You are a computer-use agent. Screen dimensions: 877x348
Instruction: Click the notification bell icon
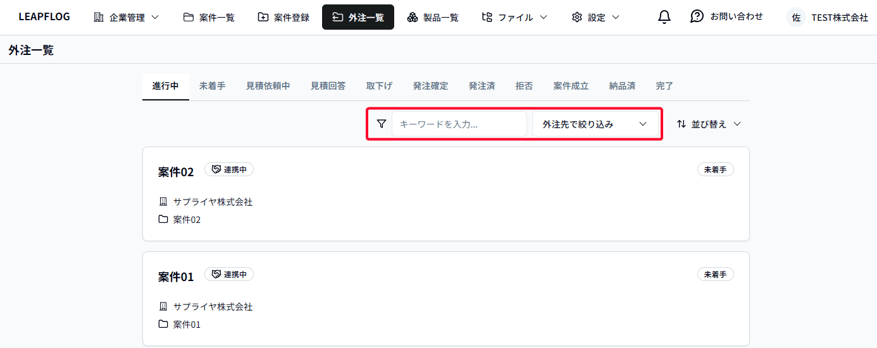pos(664,17)
